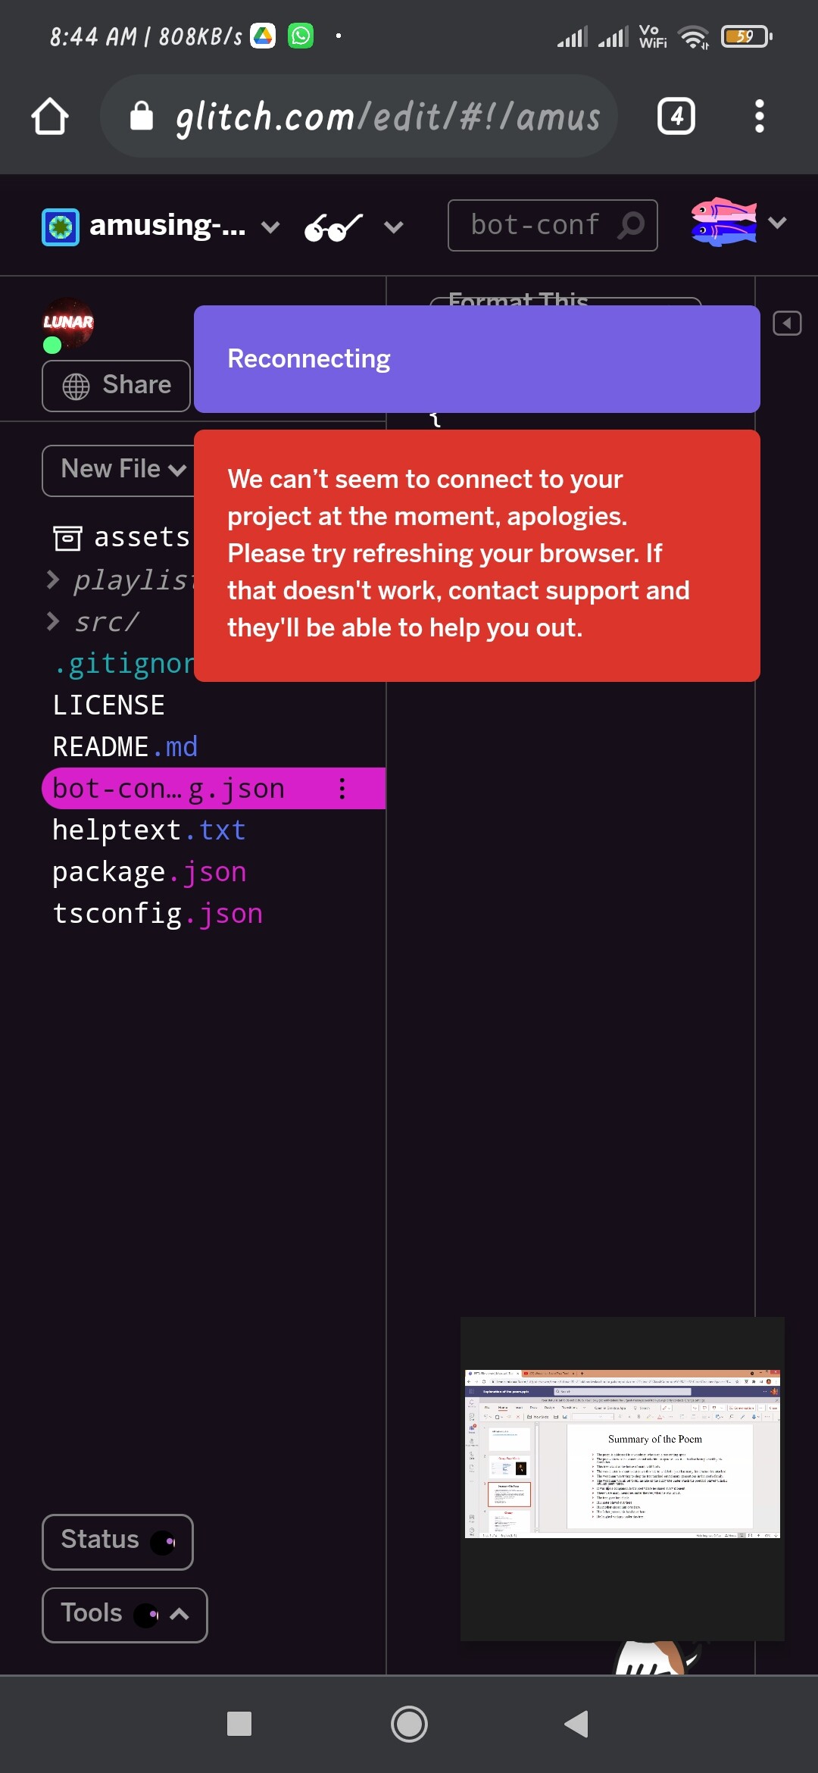Click the bot-conf search field

click(x=552, y=225)
